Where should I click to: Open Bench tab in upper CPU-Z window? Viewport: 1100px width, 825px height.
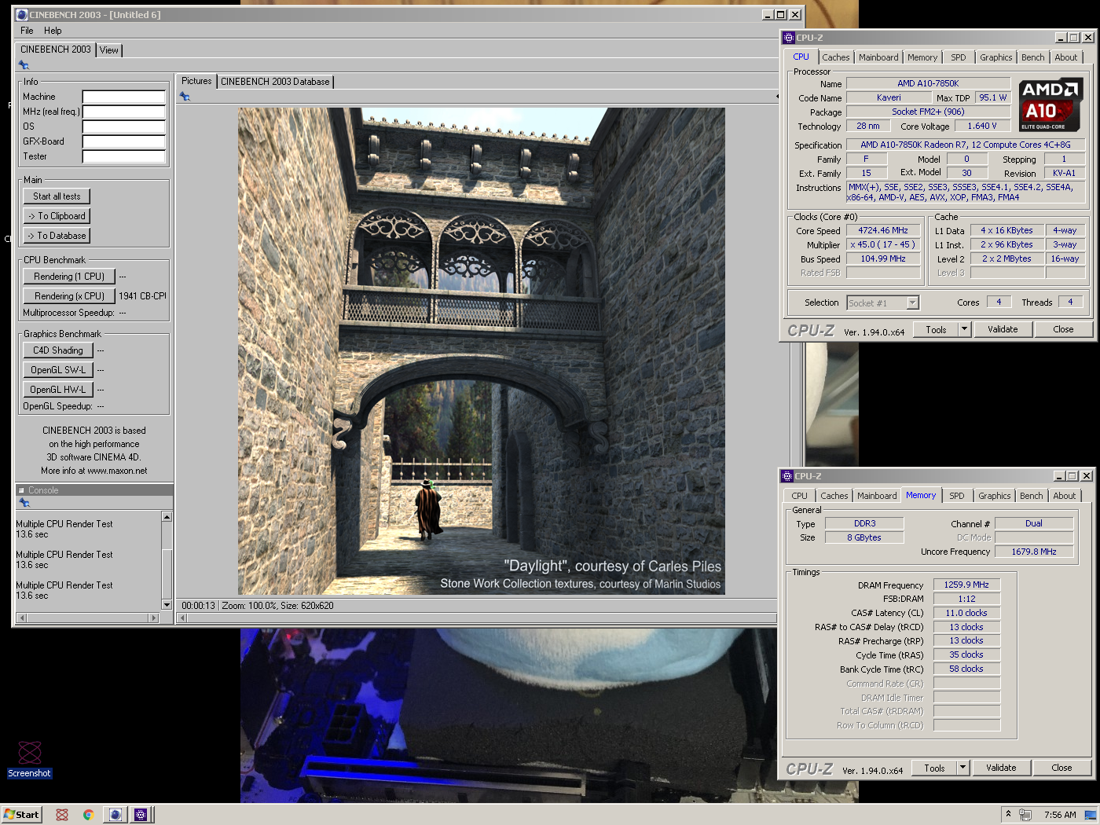click(1033, 57)
